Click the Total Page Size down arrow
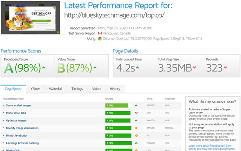Screen dimensions: 241x151 (x=194, y=67)
